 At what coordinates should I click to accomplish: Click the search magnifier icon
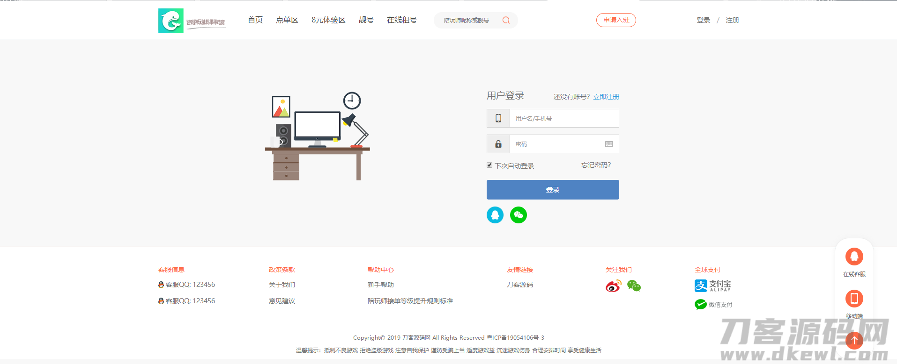point(506,20)
